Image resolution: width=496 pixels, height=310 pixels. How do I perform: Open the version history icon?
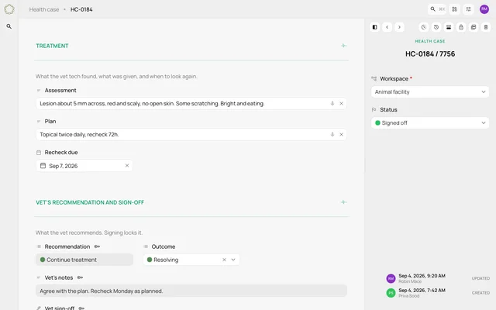[x=436, y=27]
